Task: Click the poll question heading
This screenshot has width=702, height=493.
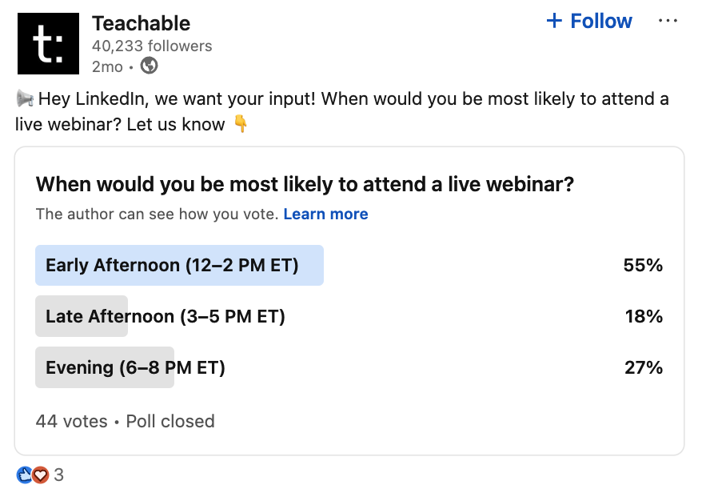Action: coord(305,184)
